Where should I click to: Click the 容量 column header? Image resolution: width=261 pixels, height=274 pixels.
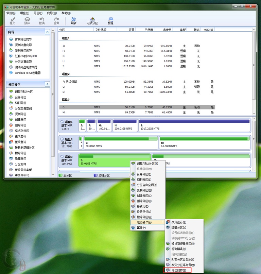tap(131, 30)
